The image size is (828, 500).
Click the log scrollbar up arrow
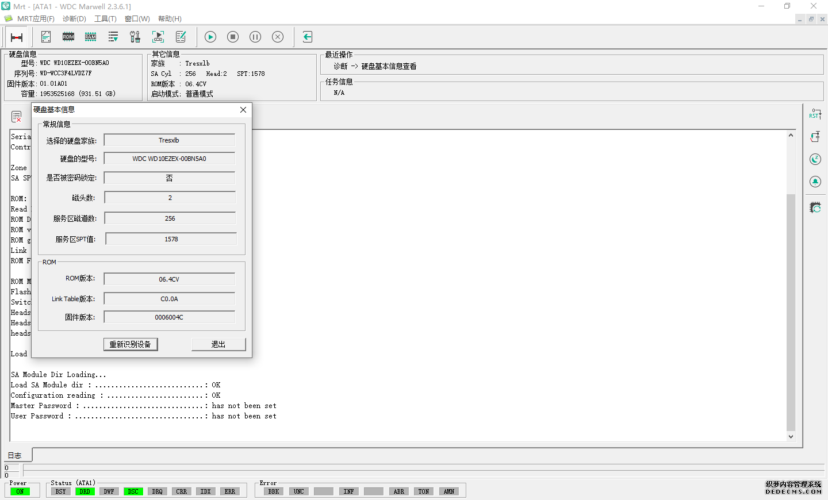pos(791,136)
